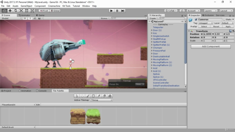The image size is (235, 132).
Task: Select the Move tool
Action: click(x=10, y=11)
